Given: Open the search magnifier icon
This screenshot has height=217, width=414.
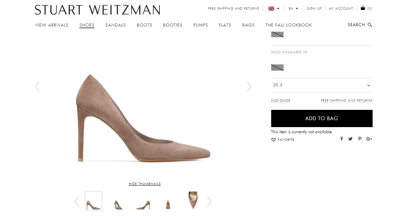Looking at the screenshot, I should click(369, 24).
